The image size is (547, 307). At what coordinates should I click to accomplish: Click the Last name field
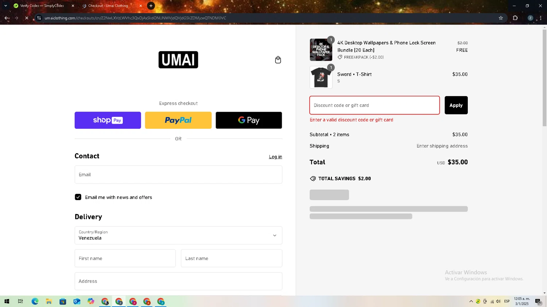click(x=232, y=258)
